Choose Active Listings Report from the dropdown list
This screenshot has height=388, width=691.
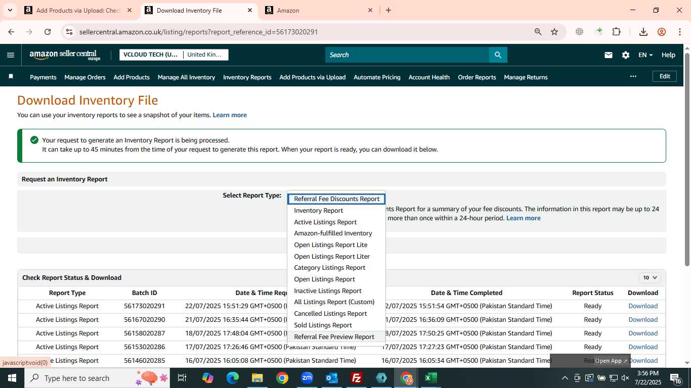(x=336, y=222)
